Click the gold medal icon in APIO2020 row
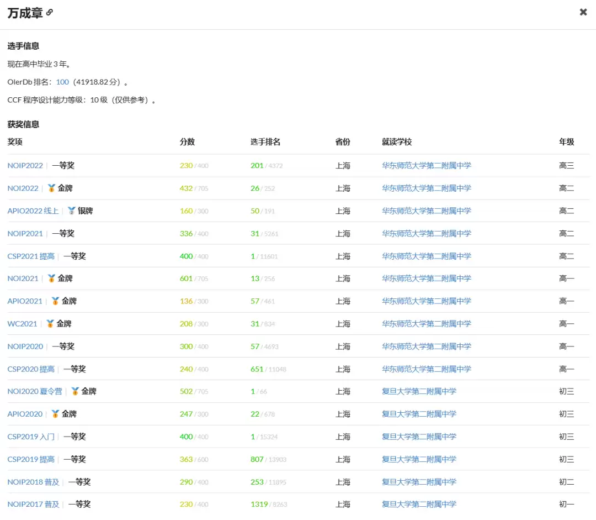This screenshot has height=520, width=596. [55, 414]
